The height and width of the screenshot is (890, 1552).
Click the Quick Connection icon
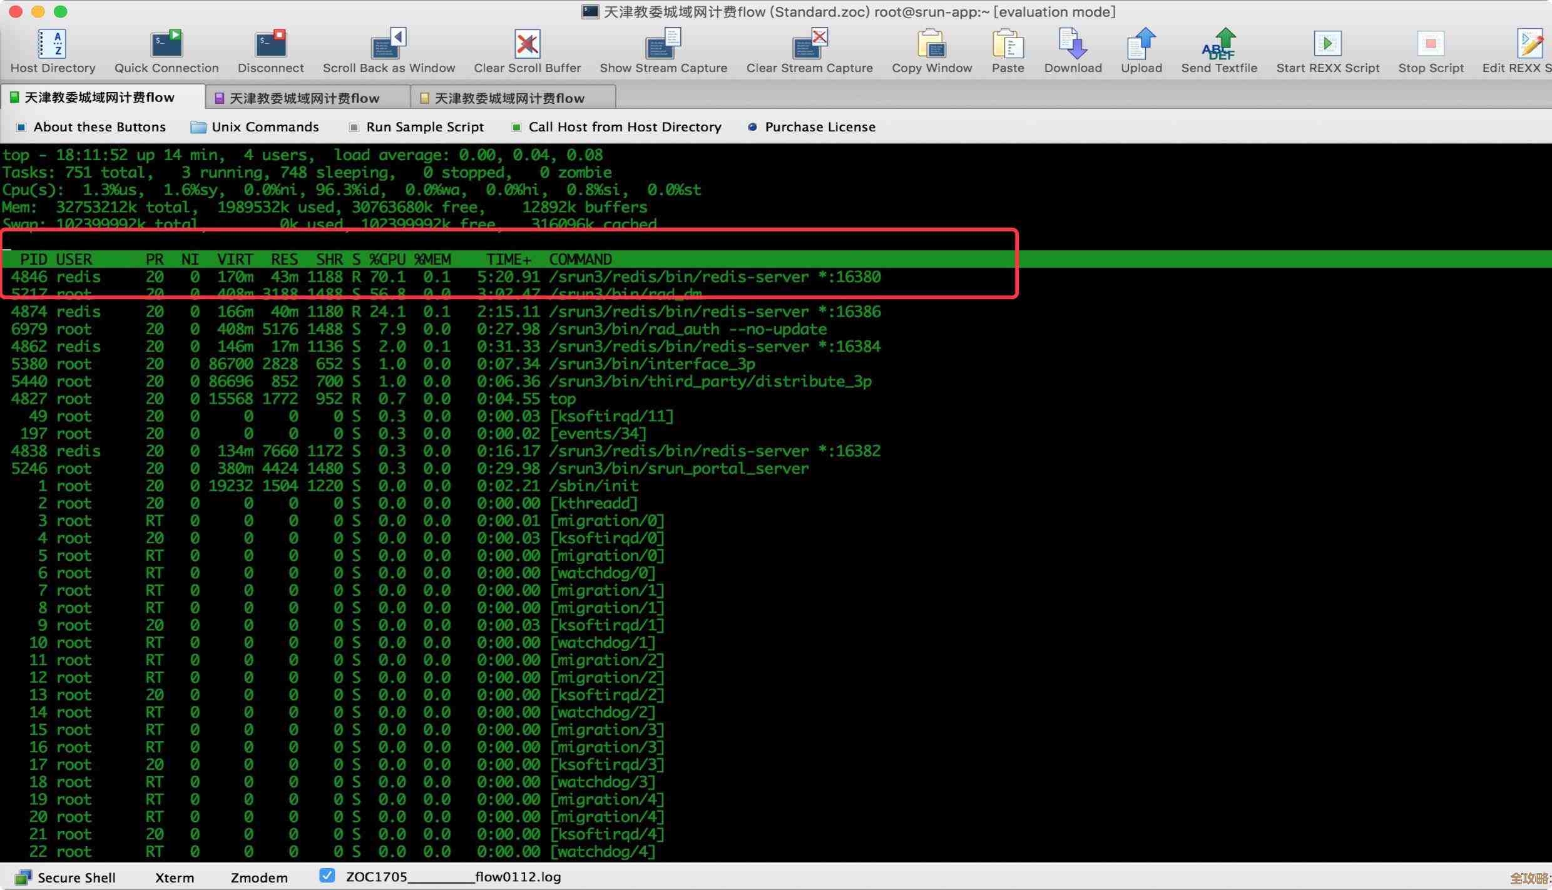click(x=166, y=45)
